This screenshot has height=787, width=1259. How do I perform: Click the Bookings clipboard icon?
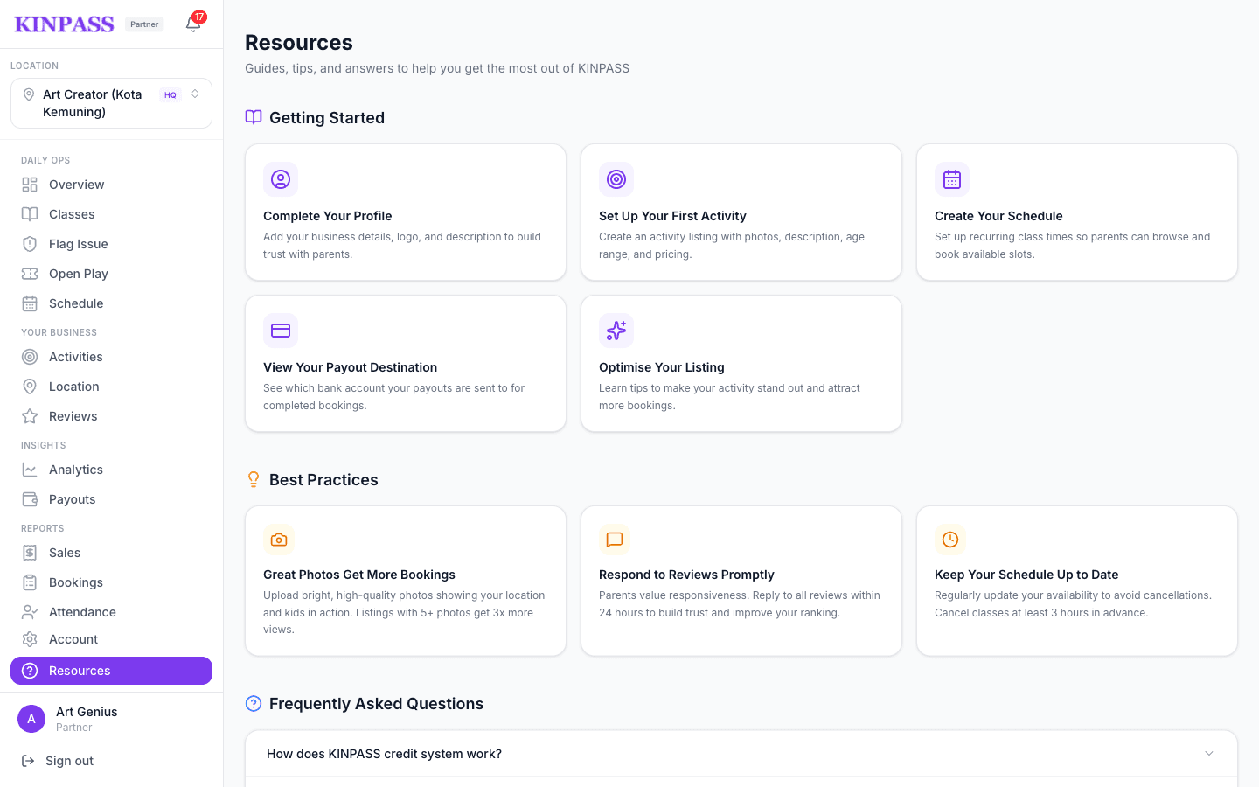click(30, 582)
